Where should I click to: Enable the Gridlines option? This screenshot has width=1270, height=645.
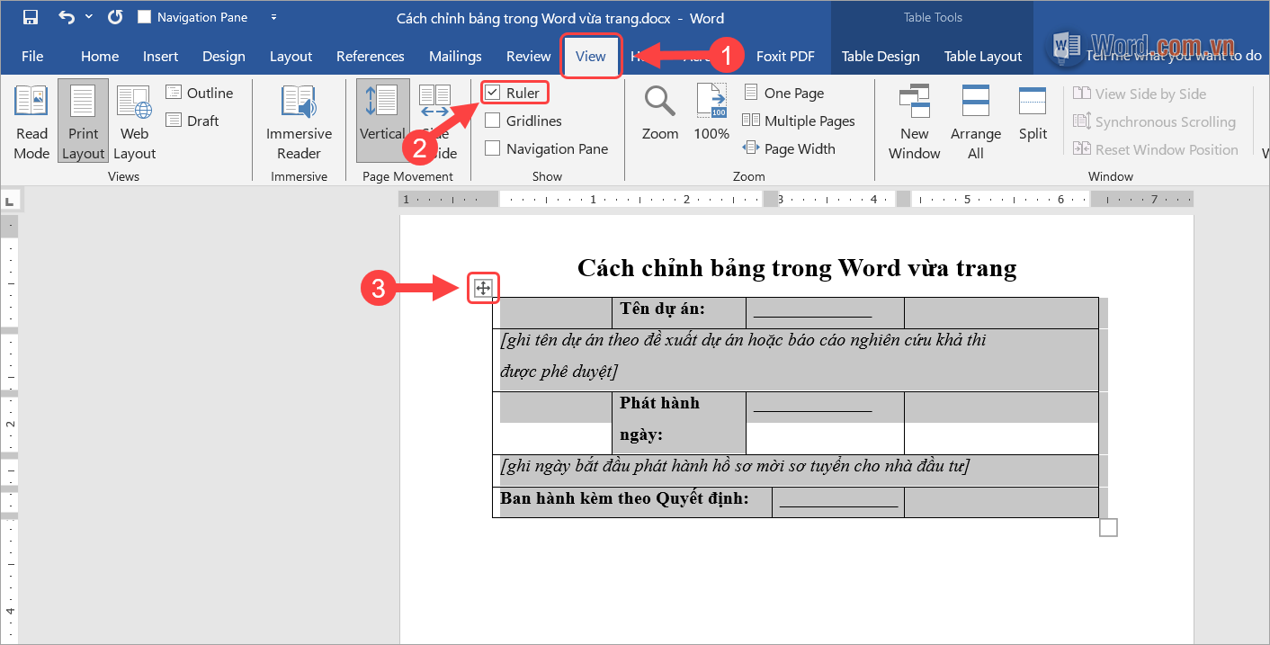coord(493,120)
